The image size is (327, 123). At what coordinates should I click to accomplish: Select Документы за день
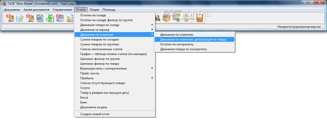pyautogui.click(x=115, y=107)
